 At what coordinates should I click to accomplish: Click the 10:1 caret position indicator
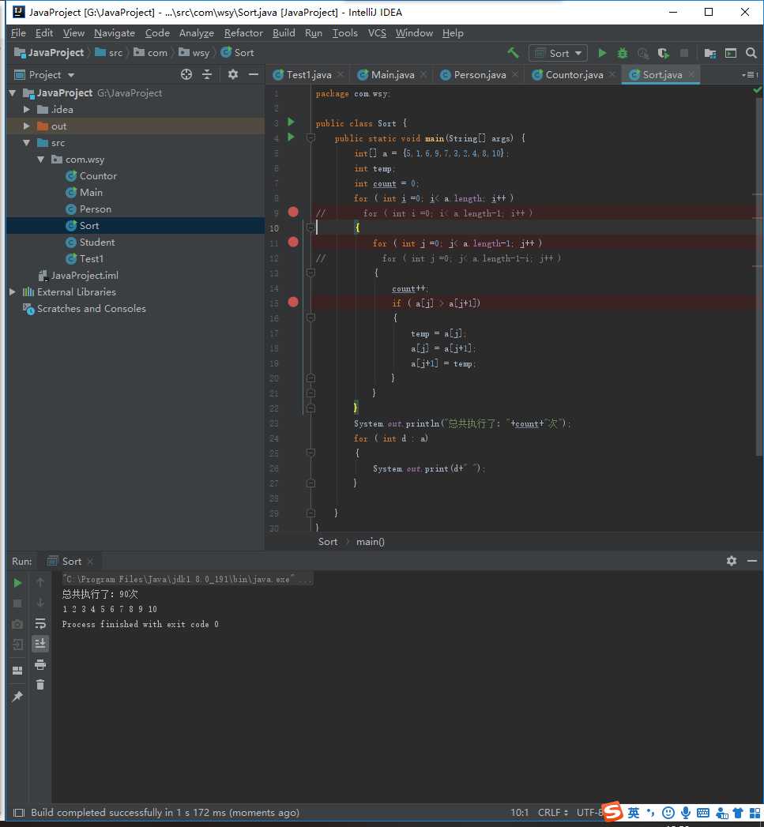point(519,812)
